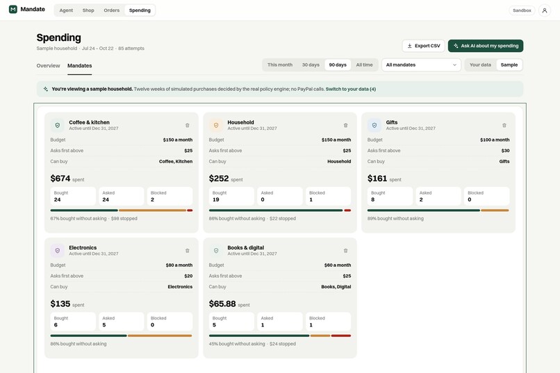This screenshot has height=373, width=560.
Task: Click the Electronics Asked 5 box
Action: click(x=122, y=322)
